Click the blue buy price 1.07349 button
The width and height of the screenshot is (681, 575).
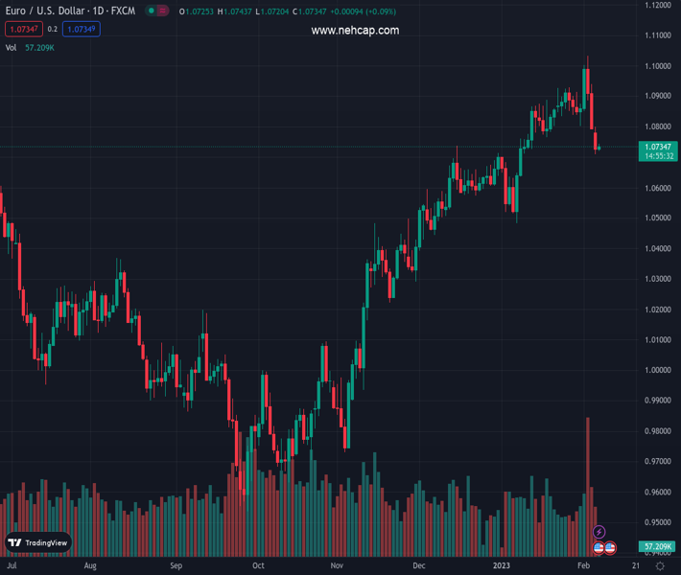click(82, 30)
